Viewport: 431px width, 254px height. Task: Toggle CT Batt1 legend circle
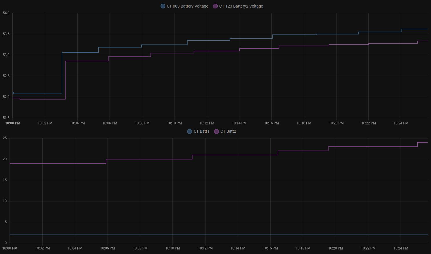190,131
